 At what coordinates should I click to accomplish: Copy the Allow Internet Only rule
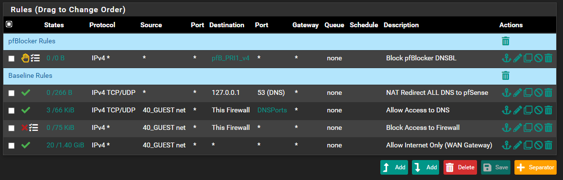click(x=528, y=145)
